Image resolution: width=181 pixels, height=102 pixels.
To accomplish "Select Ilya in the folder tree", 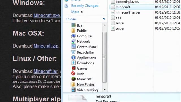I will 79,25.
